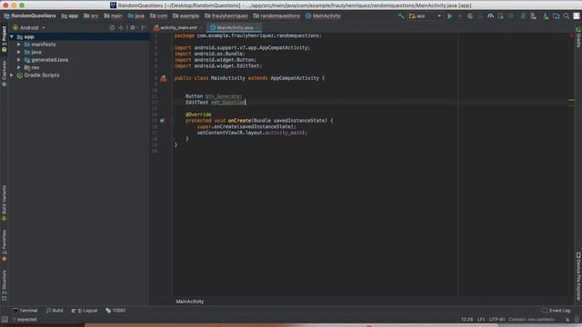Select the Gradle Scripts label
This screenshot has height=327, width=582.
point(42,75)
